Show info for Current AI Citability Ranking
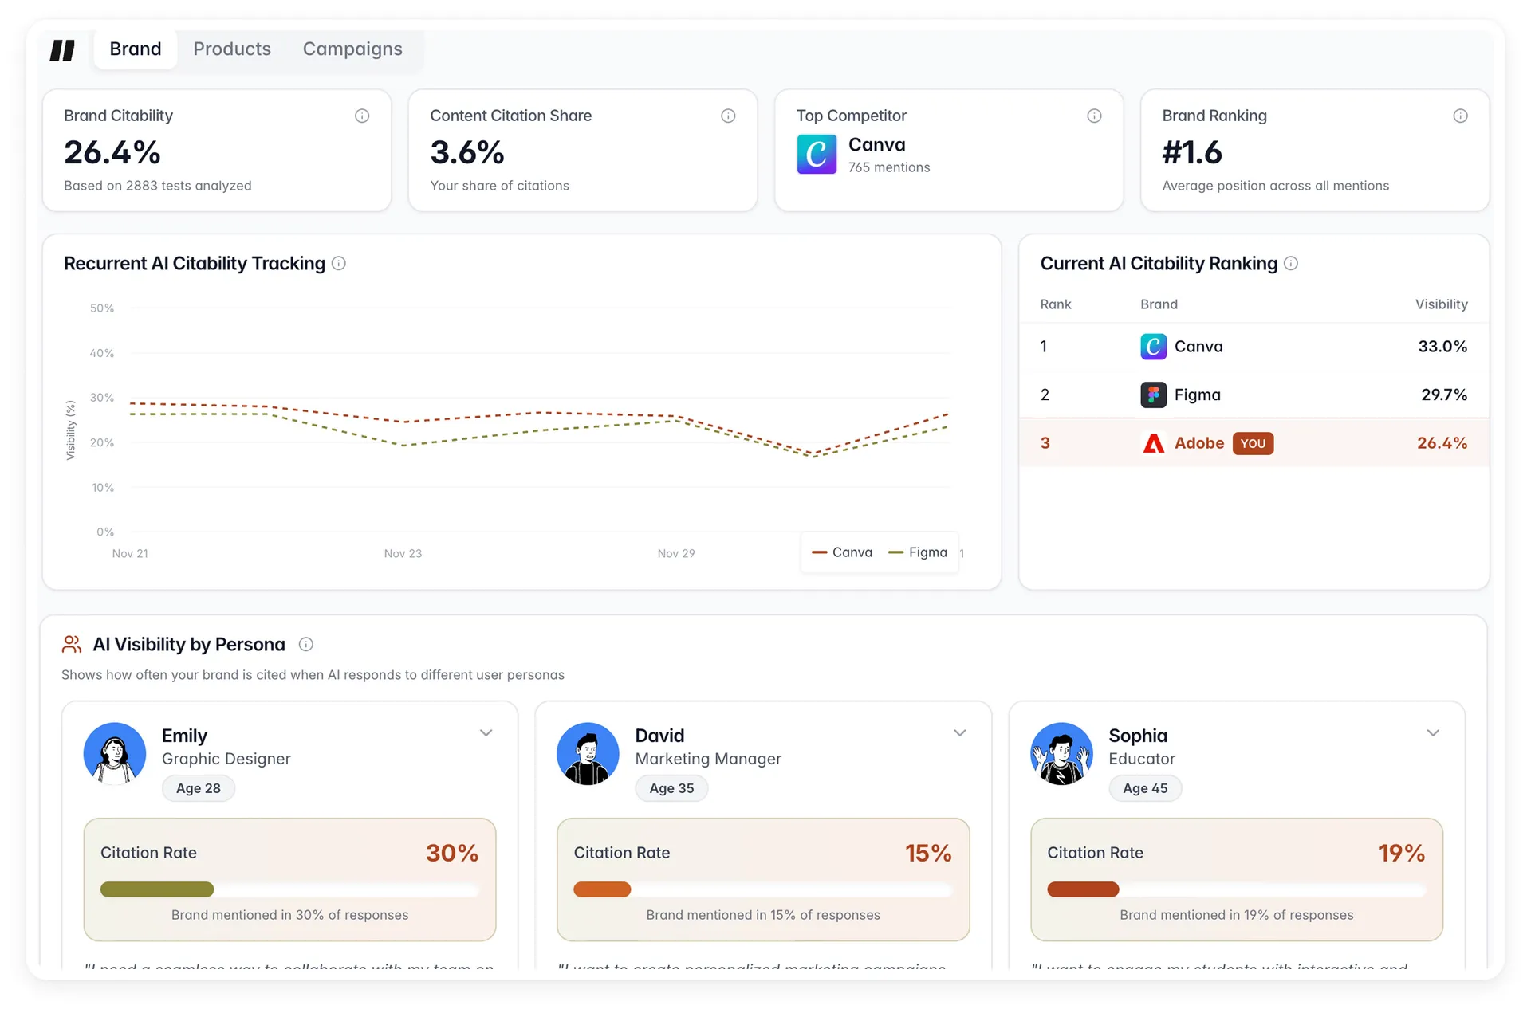 1291,263
